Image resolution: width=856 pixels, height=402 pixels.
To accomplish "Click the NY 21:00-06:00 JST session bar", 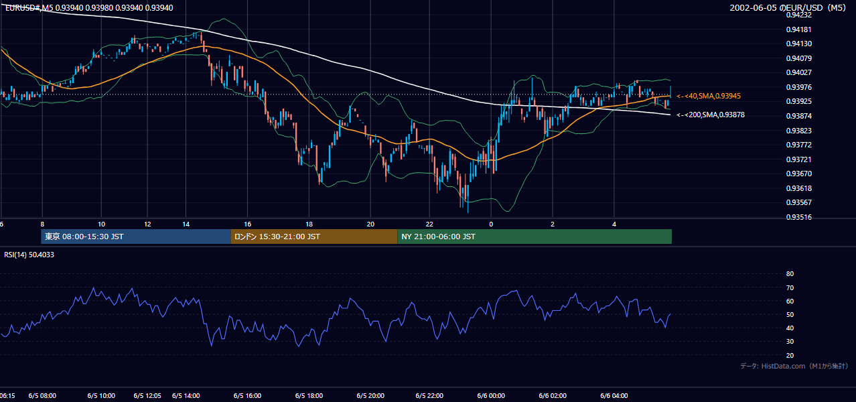I will click(x=534, y=237).
